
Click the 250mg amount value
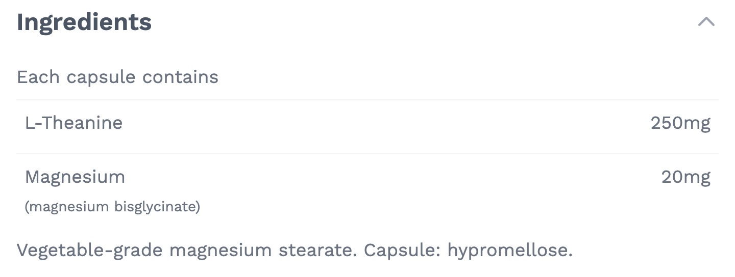click(x=680, y=123)
